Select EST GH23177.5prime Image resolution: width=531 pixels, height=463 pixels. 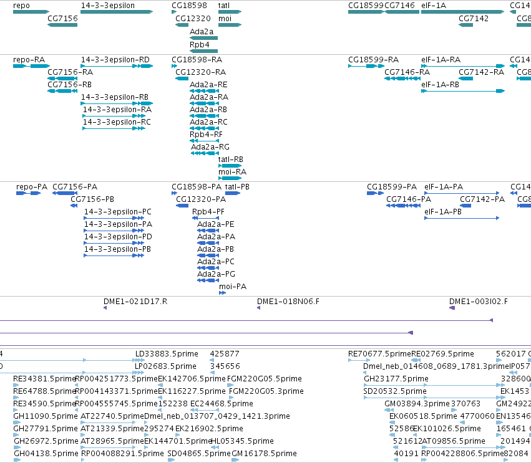coord(396,379)
